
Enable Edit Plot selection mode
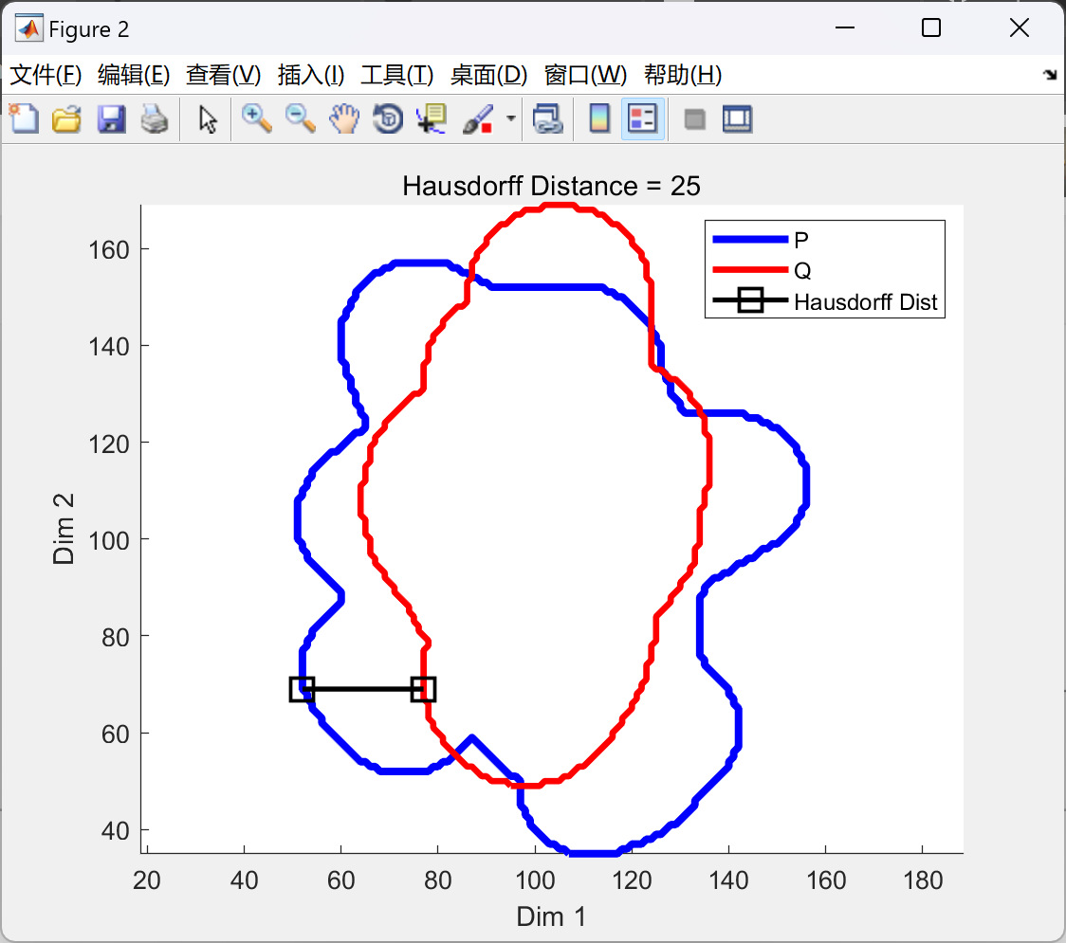pos(206,118)
